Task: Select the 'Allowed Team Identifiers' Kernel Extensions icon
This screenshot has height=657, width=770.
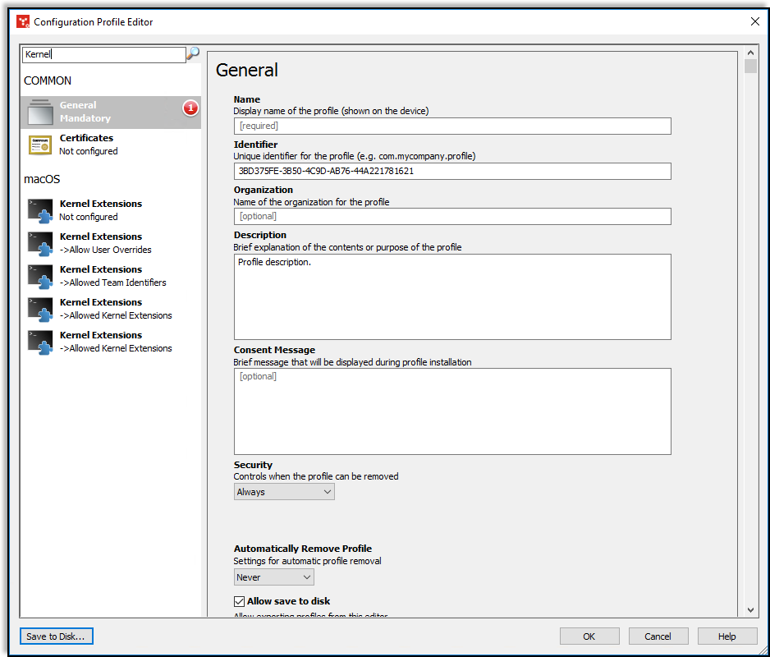Action: [x=39, y=275]
